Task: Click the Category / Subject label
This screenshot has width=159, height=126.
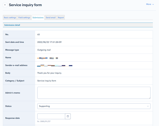Action: click(x=15, y=81)
